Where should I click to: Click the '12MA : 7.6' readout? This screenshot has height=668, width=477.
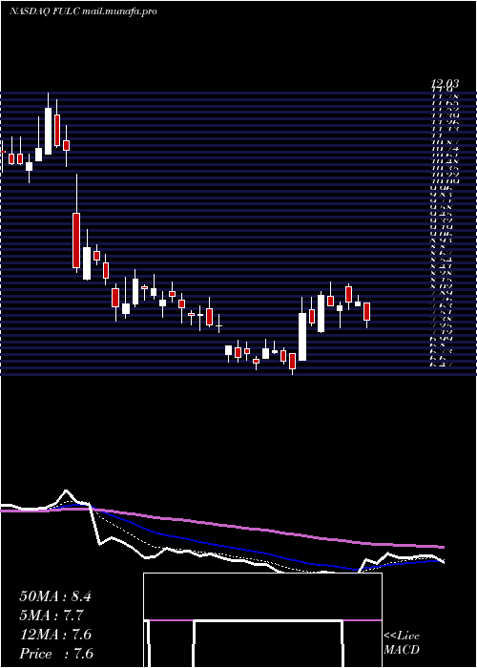click(55, 635)
